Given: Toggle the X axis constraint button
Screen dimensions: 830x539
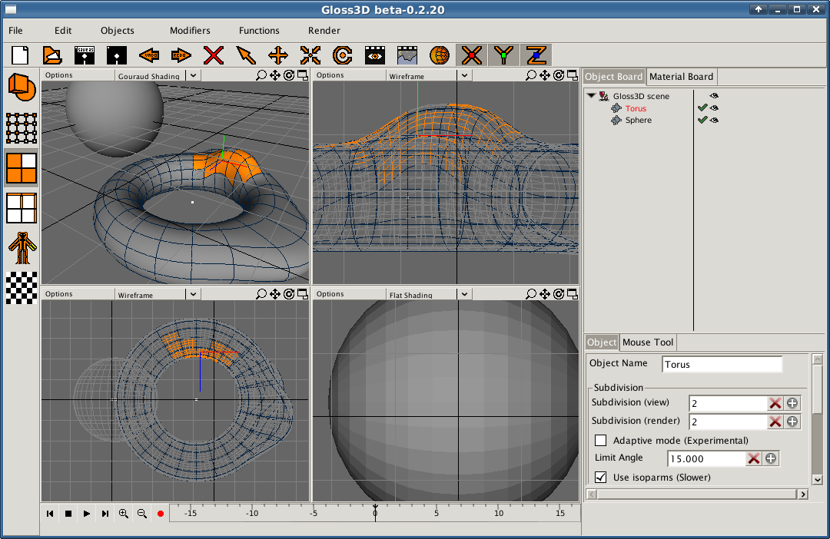Looking at the screenshot, I should 472,55.
